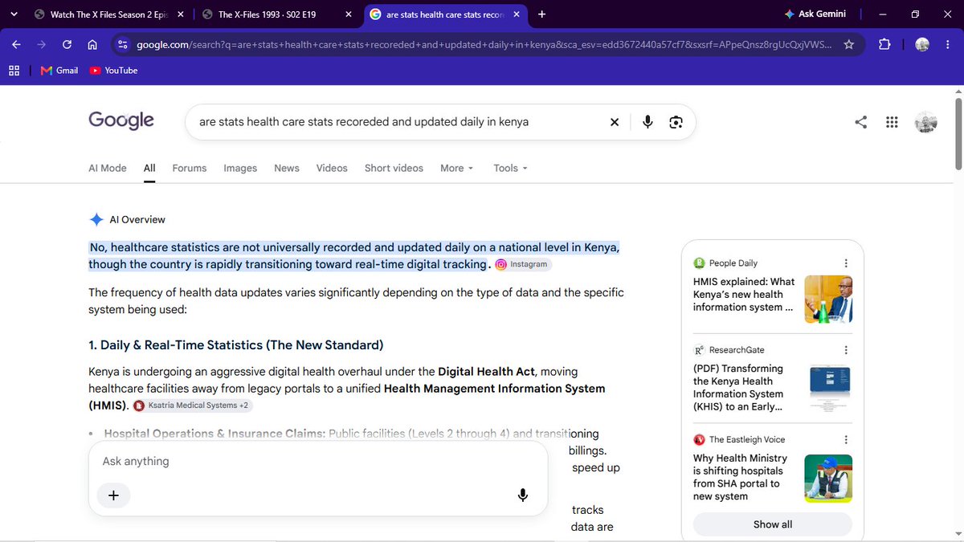The width and height of the screenshot is (964, 542).
Task: Open the YouTube bookmark
Action: click(114, 71)
